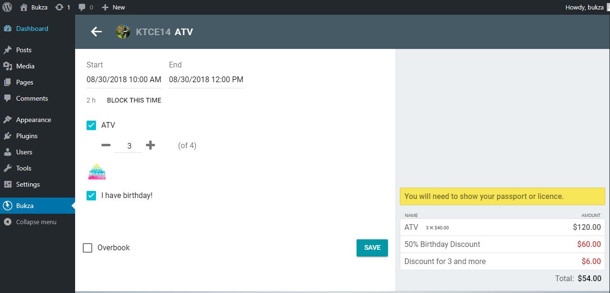Click the New content button
The height and width of the screenshot is (293, 610).
click(x=113, y=7)
